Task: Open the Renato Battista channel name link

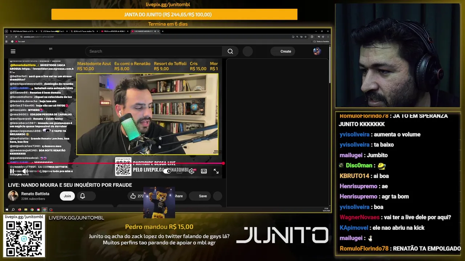Action: click(x=35, y=194)
